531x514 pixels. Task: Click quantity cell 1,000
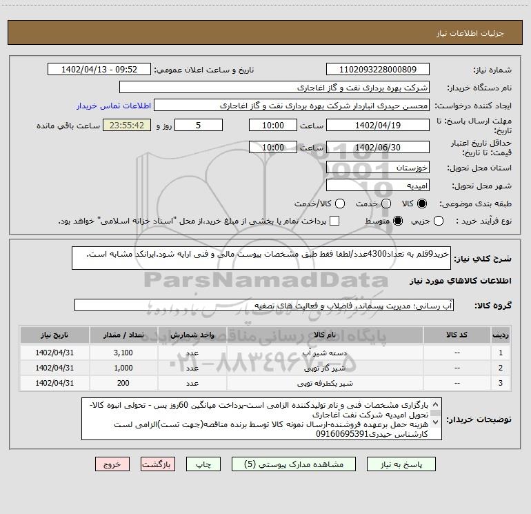click(123, 368)
